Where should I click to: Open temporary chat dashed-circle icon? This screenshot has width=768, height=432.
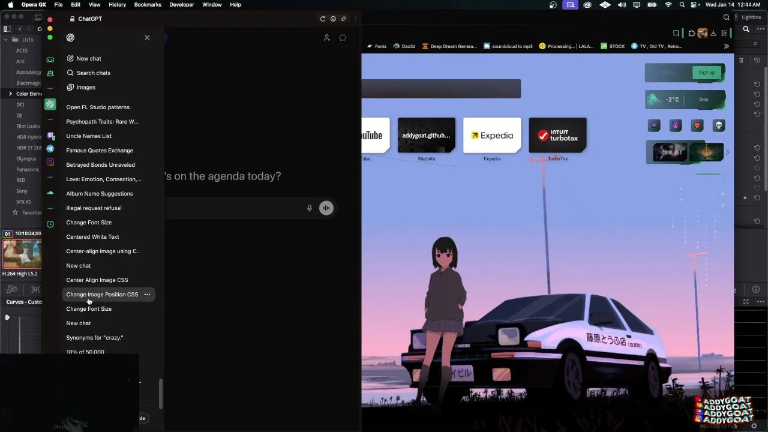343,38
